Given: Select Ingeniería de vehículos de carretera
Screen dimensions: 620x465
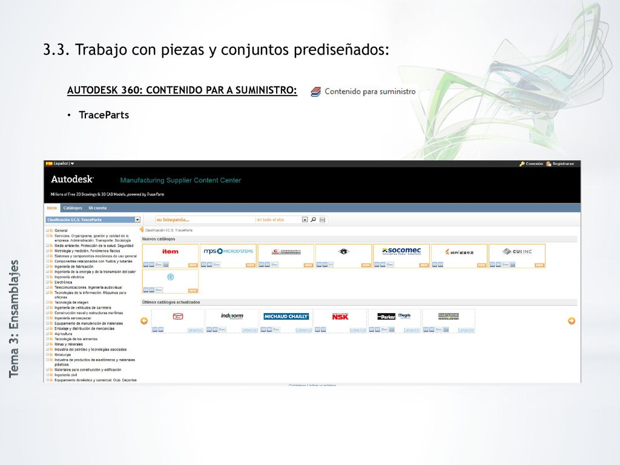Looking at the screenshot, I should [x=83, y=308].
